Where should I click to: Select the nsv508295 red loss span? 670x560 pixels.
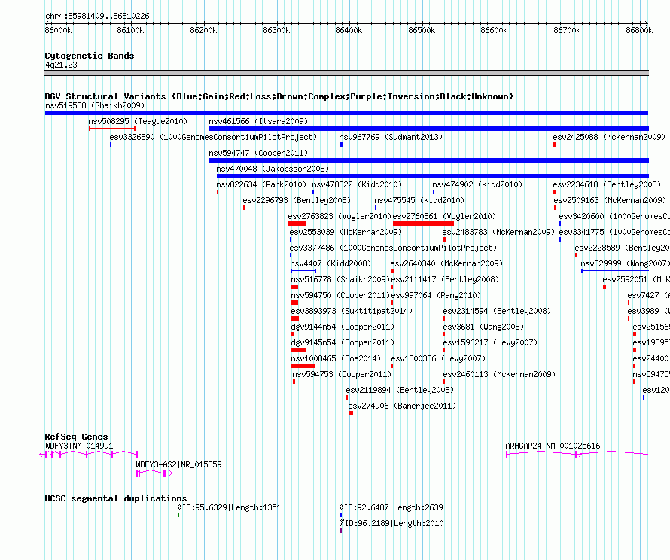click(x=112, y=129)
